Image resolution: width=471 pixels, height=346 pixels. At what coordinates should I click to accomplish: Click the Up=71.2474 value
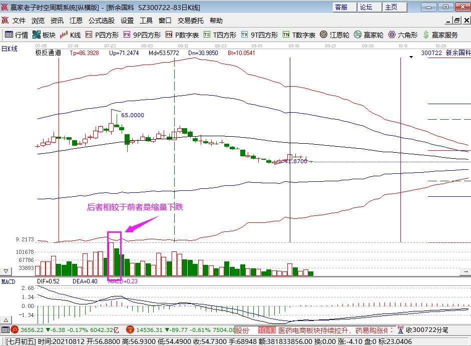[124, 53]
